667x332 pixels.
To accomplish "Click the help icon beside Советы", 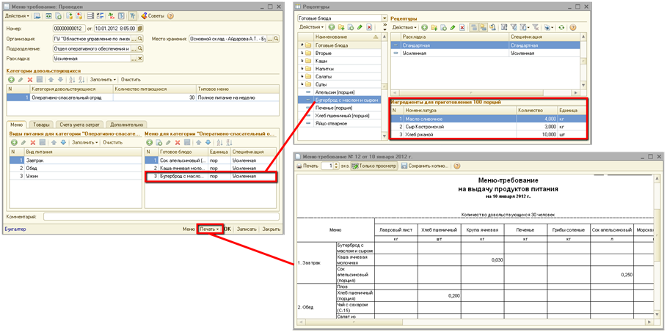I will [x=171, y=15].
